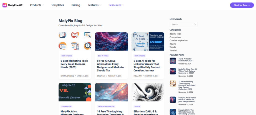Select the Comparison category link
Image resolution: width=256 pixels, height=115 pixels.
pos(175,37)
